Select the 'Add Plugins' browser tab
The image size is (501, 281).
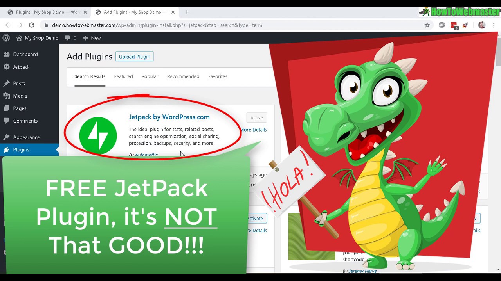pyautogui.click(x=134, y=12)
